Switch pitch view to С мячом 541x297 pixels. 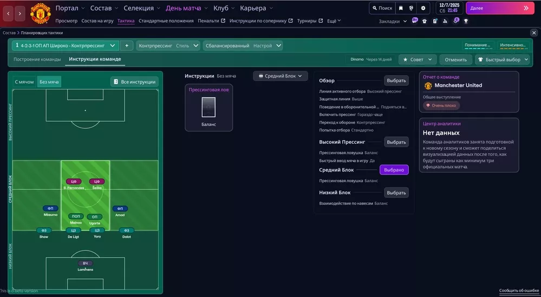point(24,82)
